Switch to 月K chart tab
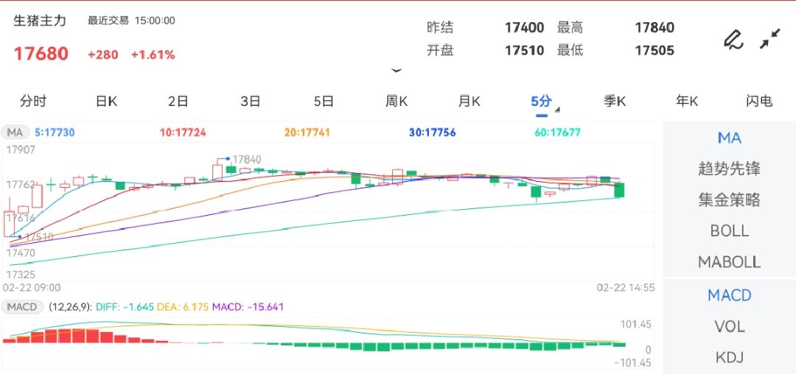 [469, 102]
